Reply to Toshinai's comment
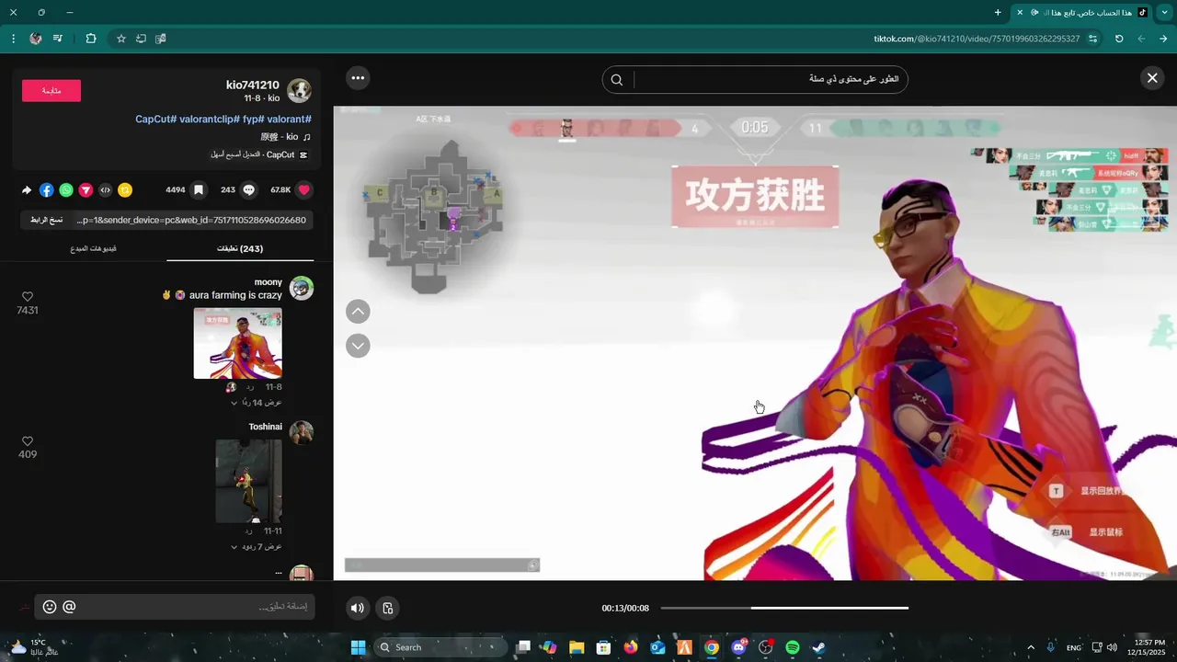This screenshot has width=1177, height=662. point(248,531)
